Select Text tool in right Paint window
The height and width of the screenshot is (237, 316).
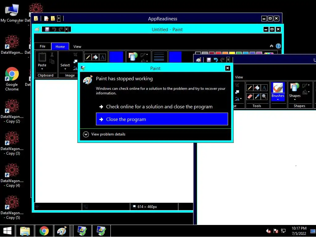[x=264, y=88]
